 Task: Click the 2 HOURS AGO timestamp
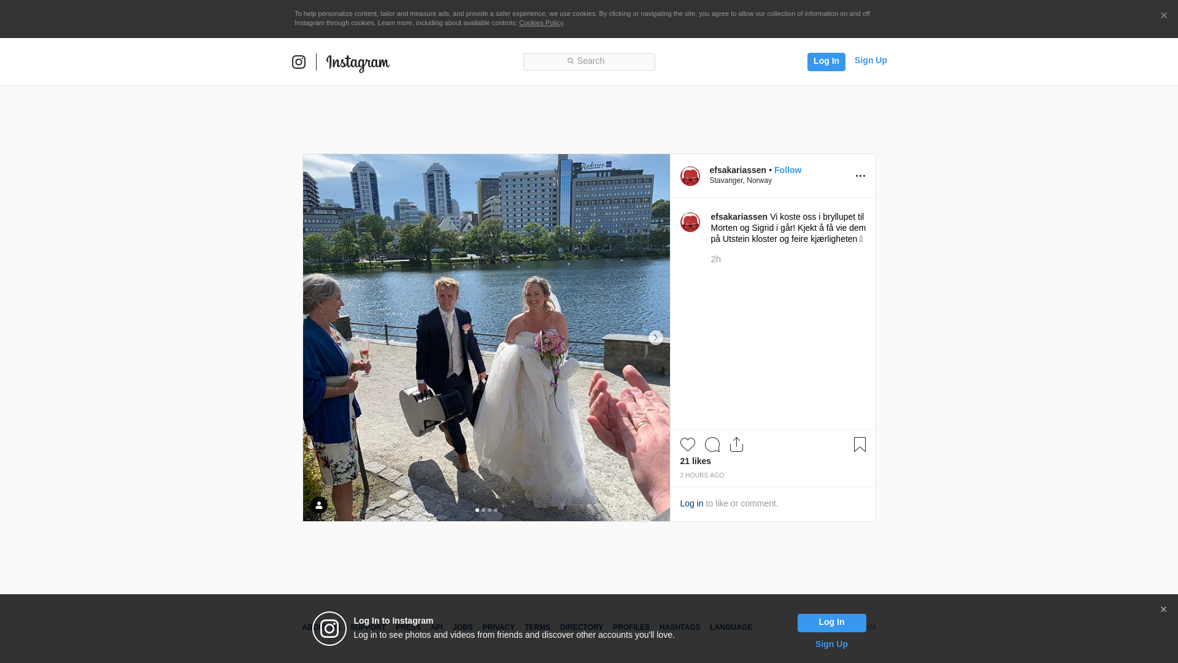pos(702,476)
